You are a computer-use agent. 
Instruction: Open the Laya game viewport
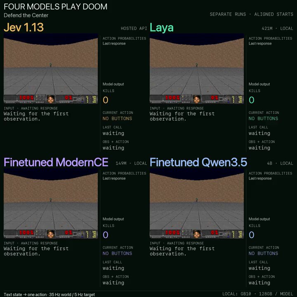[x=197, y=69]
